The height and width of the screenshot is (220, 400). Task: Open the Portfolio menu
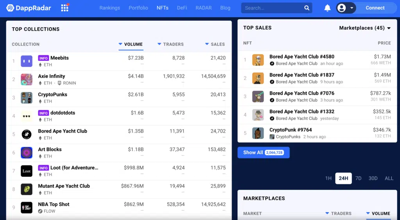click(x=138, y=8)
